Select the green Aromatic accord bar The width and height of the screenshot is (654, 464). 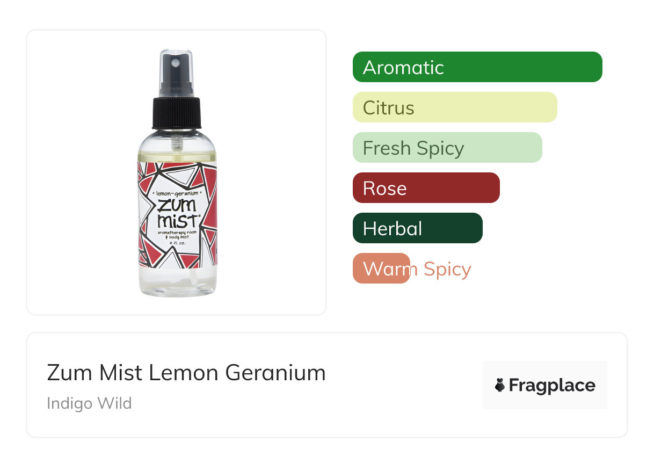point(477,67)
